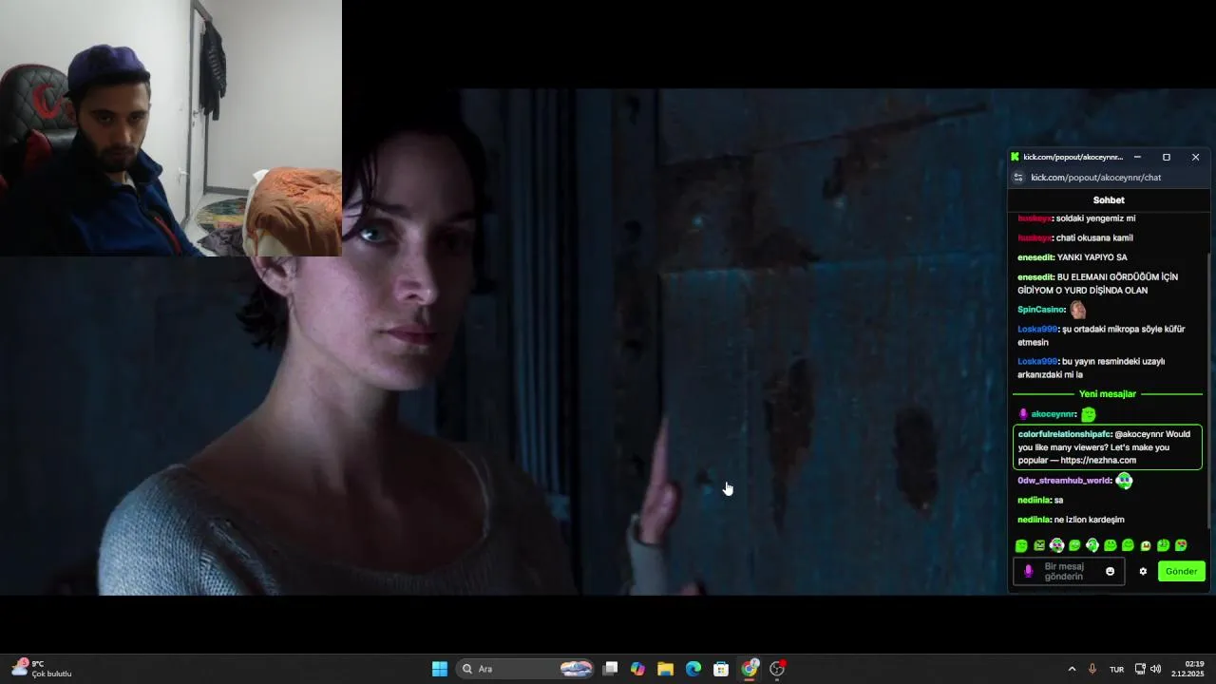Launch Copilot from the taskbar
1216x684 pixels.
point(637,669)
